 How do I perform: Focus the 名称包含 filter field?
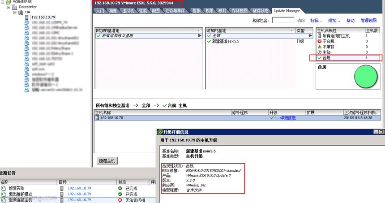pyautogui.click(x=283, y=20)
